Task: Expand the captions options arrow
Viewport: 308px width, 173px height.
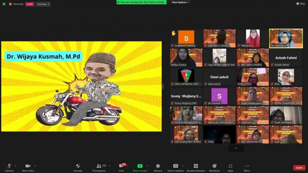Action: [x=183, y=166]
